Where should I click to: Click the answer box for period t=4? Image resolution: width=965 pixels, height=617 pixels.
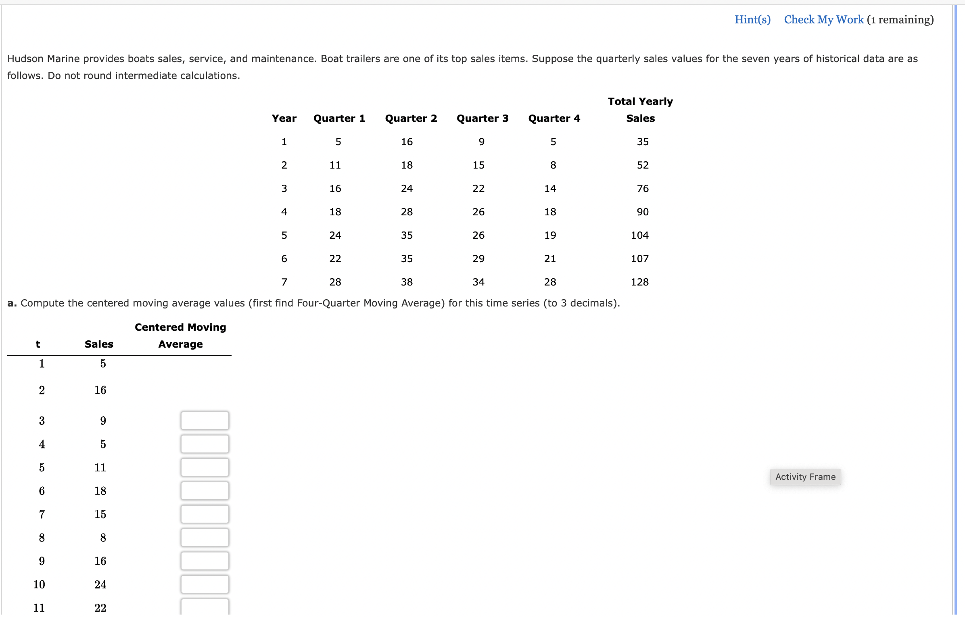(x=205, y=444)
